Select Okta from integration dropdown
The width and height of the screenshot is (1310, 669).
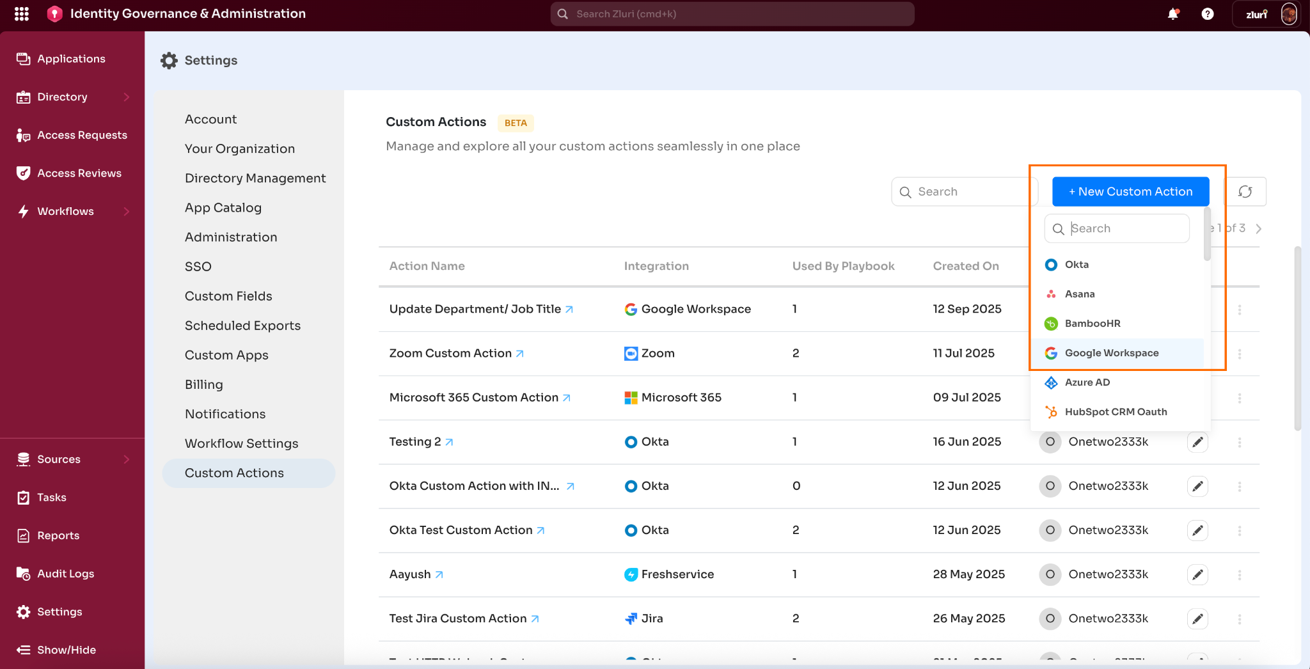(1117, 265)
